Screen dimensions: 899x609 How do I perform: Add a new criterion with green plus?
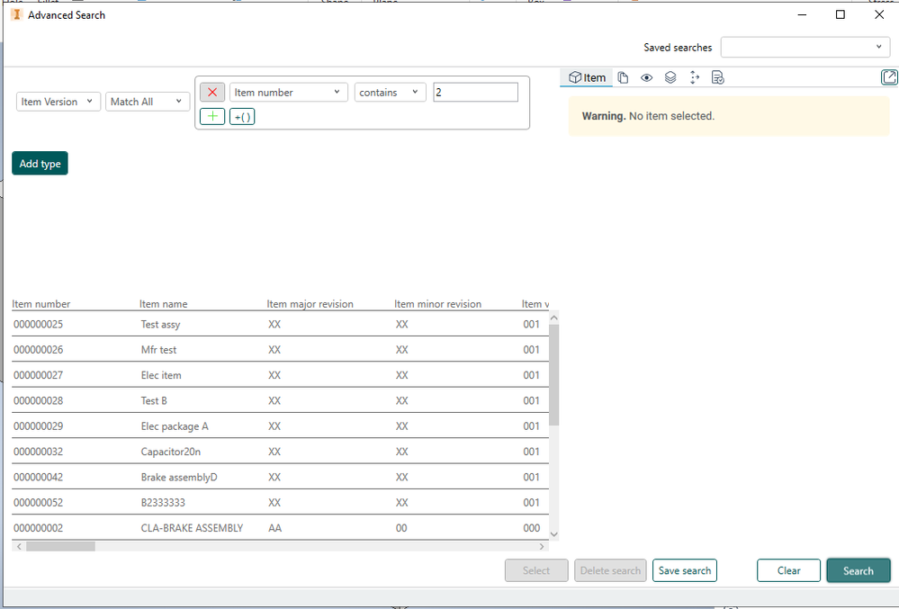[212, 116]
